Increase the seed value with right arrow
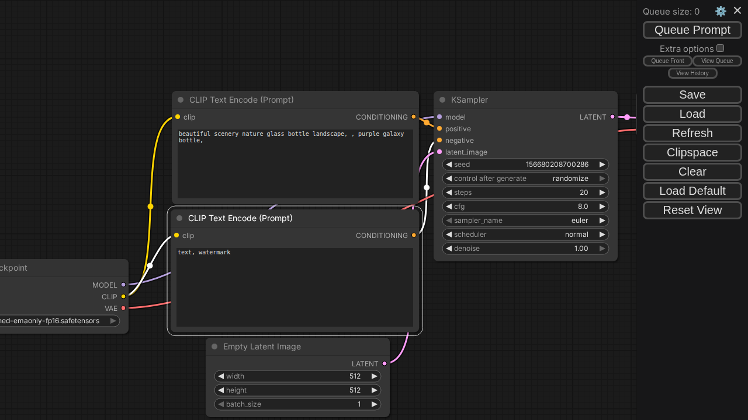The height and width of the screenshot is (420, 748). (x=602, y=164)
